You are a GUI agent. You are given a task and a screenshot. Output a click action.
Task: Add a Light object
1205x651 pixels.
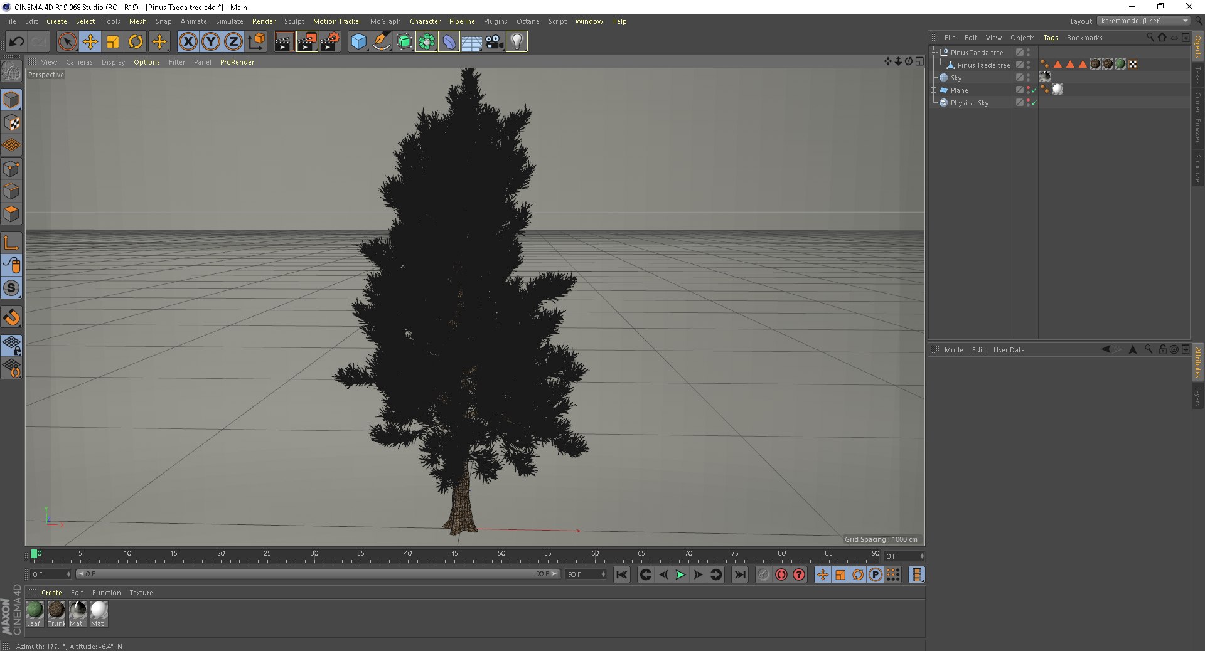[x=517, y=42]
